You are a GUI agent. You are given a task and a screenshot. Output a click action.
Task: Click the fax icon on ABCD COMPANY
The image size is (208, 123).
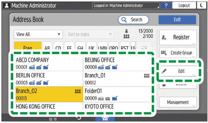32,67
